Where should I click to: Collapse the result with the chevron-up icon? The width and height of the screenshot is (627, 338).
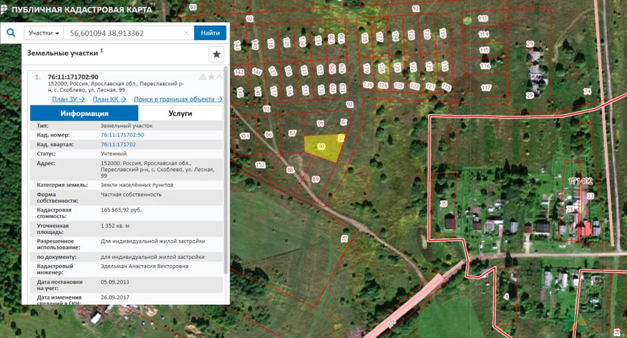click(220, 77)
